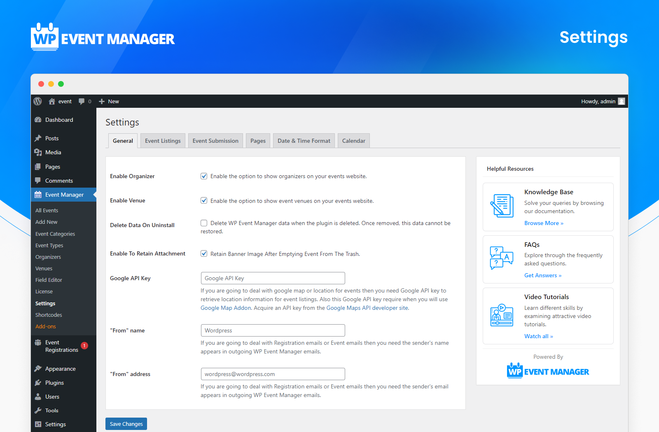Follow the Get Answers link
Screen dimensions: 659x432
pos(543,275)
